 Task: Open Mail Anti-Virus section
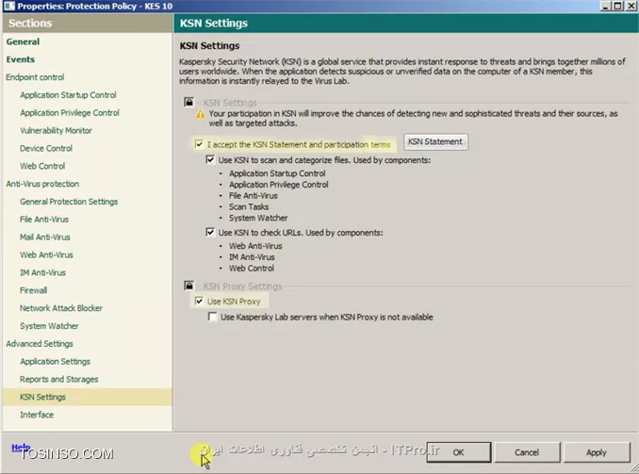pyautogui.click(x=45, y=237)
